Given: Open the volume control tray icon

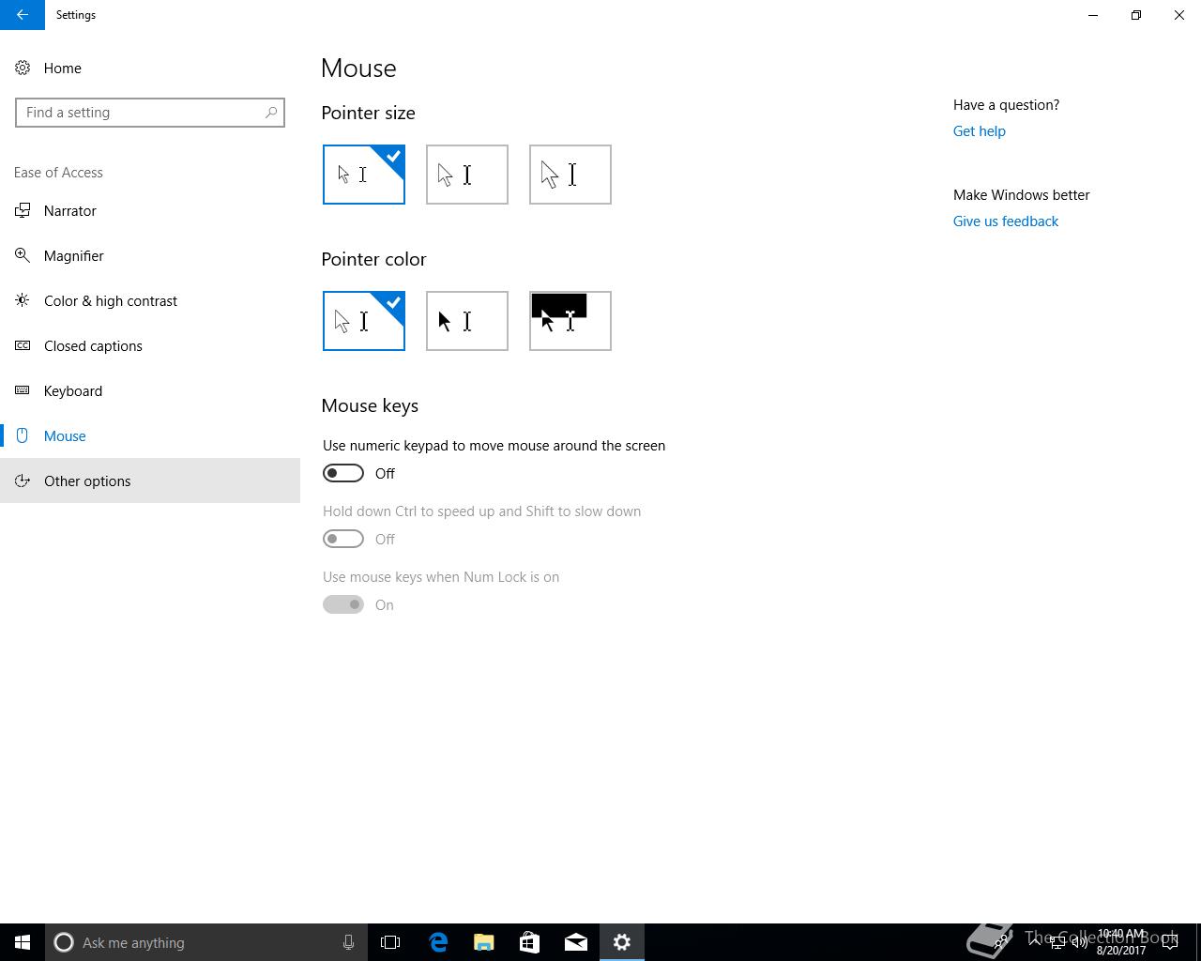Looking at the screenshot, I should tap(1080, 942).
